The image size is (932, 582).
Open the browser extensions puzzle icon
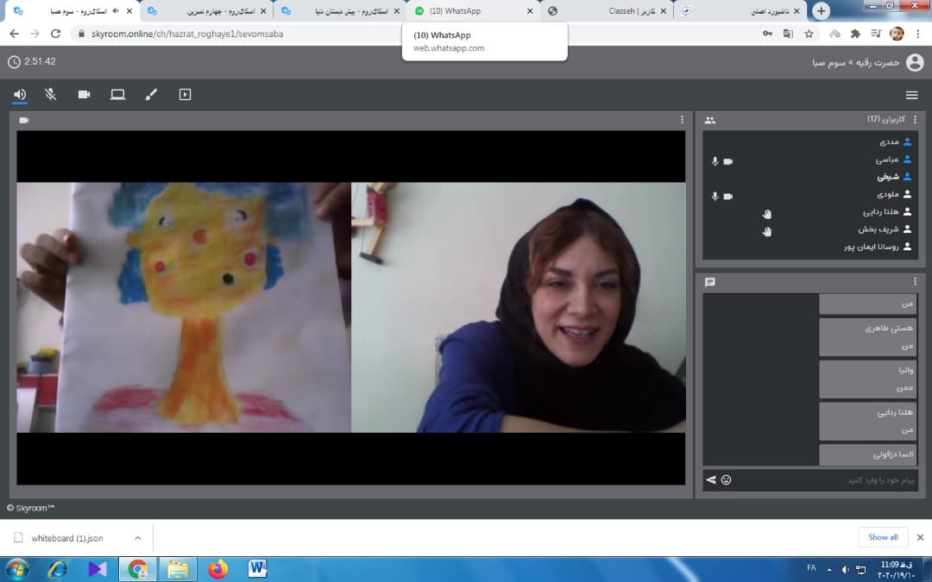tap(855, 34)
